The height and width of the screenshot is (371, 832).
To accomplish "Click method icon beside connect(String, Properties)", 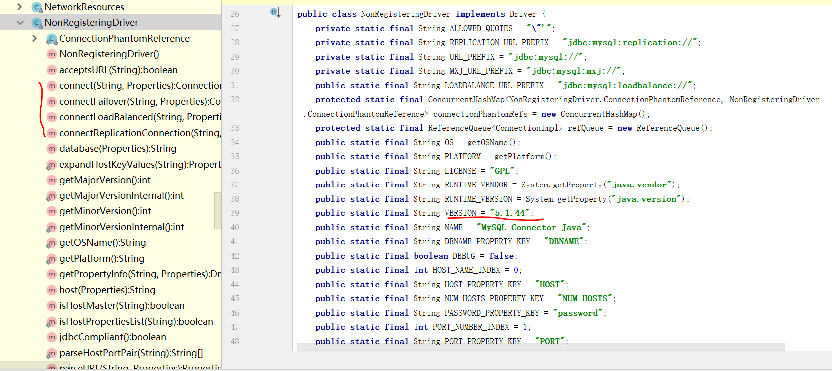I will click(x=51, y=86).
